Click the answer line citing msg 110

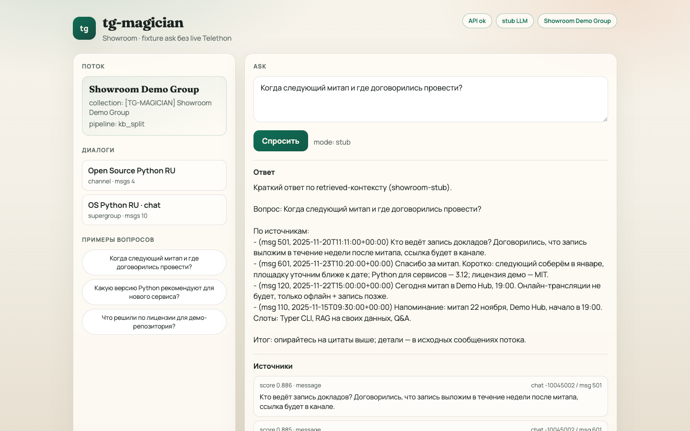[428, 313]
